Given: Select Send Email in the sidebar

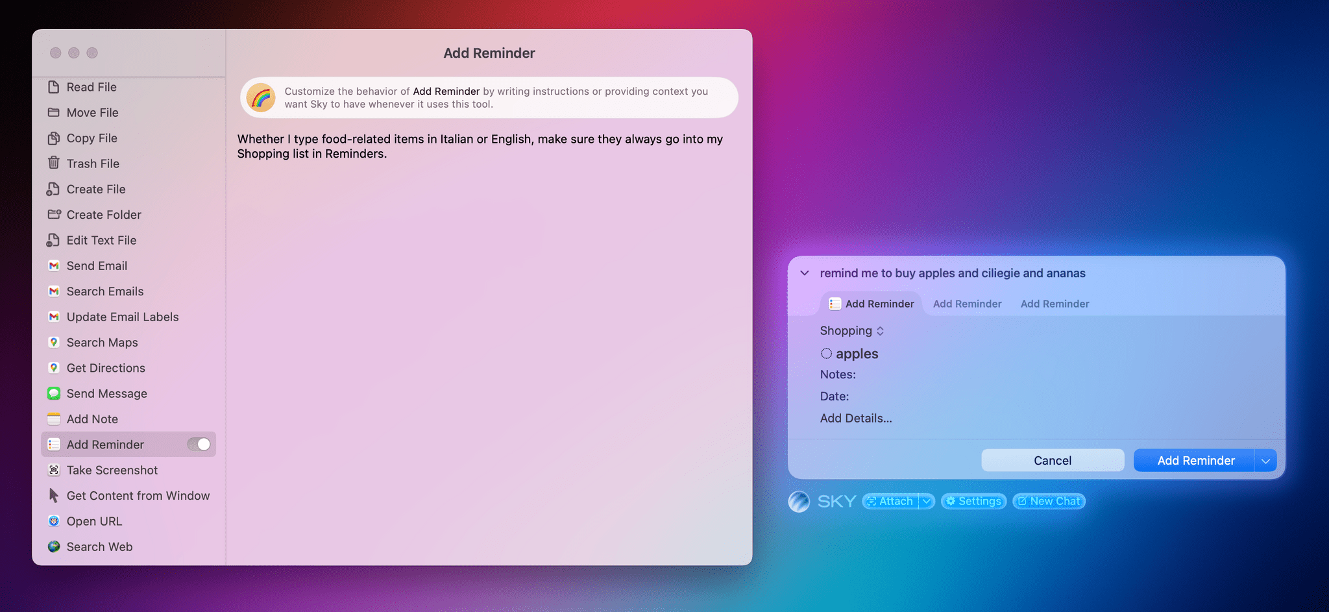Looking at the screenshot, I should [x=128, y=266].
